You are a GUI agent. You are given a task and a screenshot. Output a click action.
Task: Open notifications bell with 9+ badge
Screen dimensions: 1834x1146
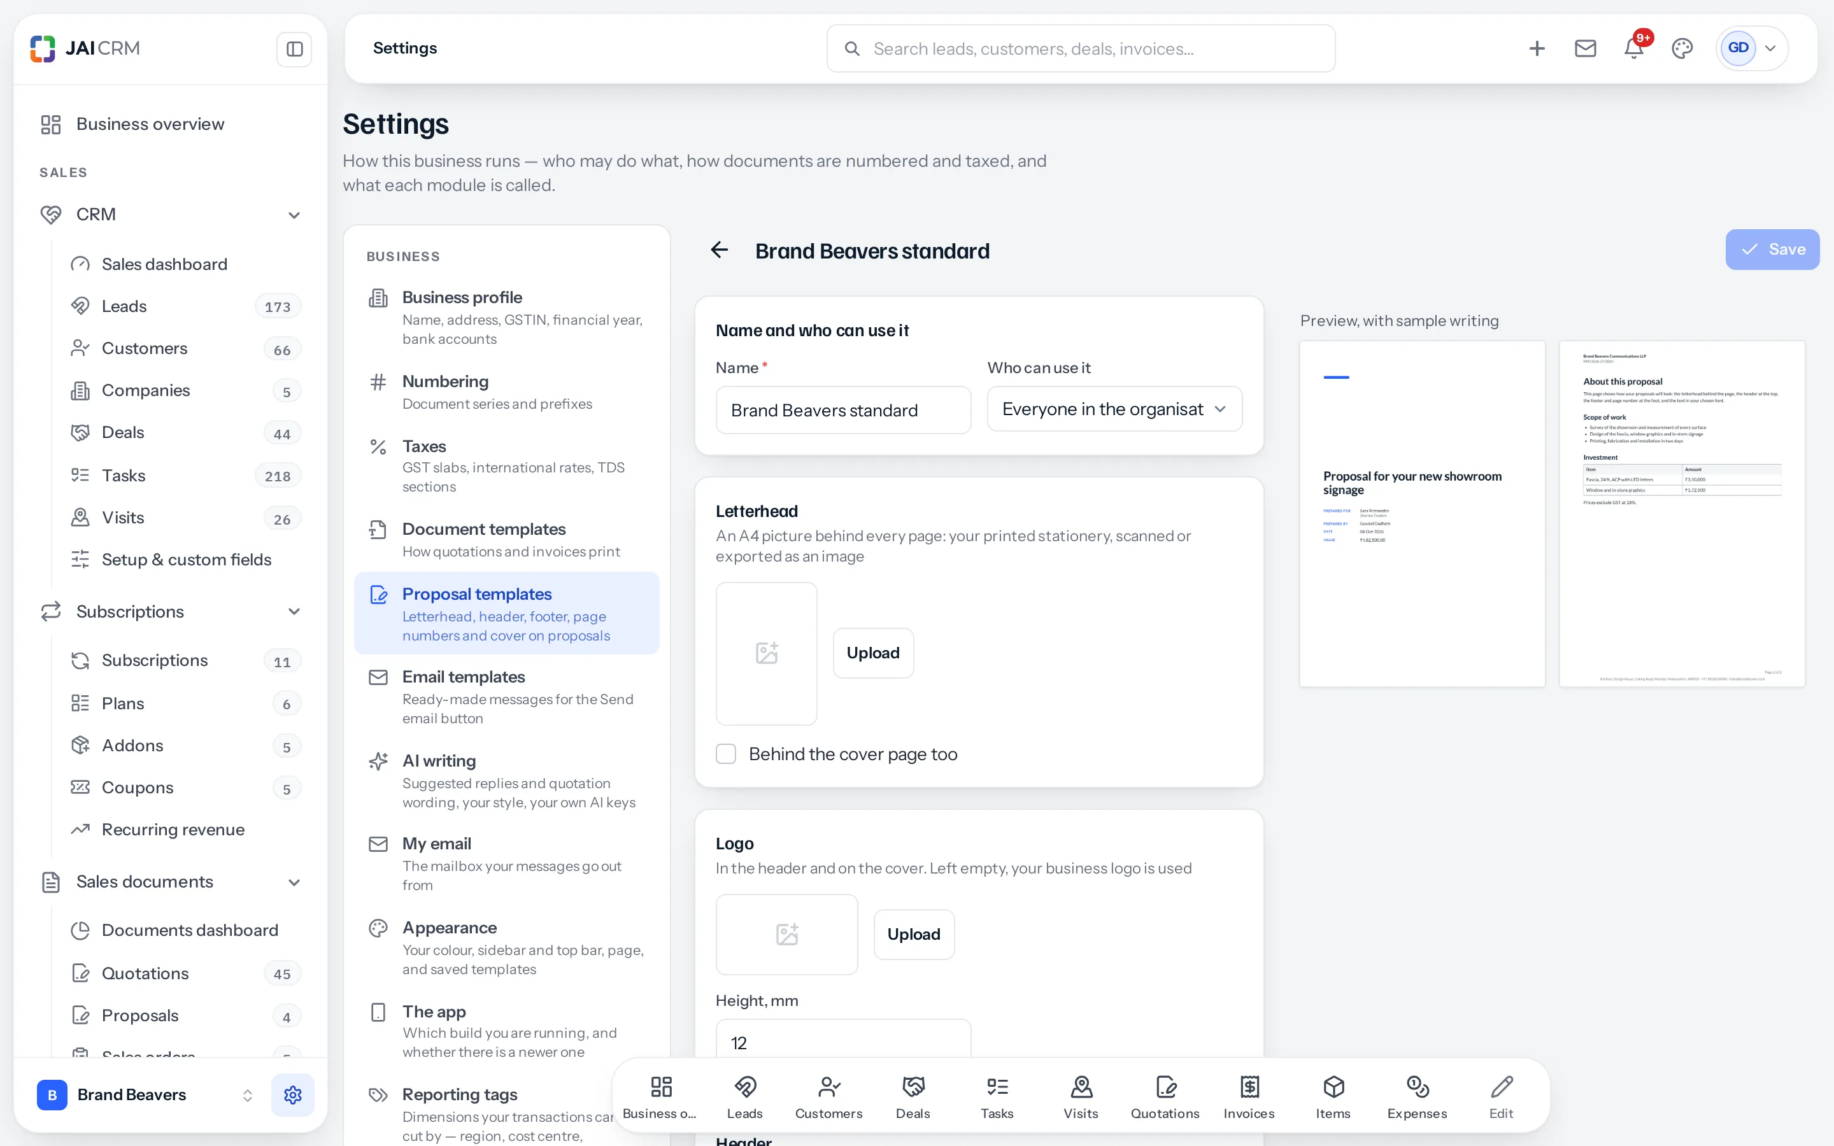(x=1634, y=48)
